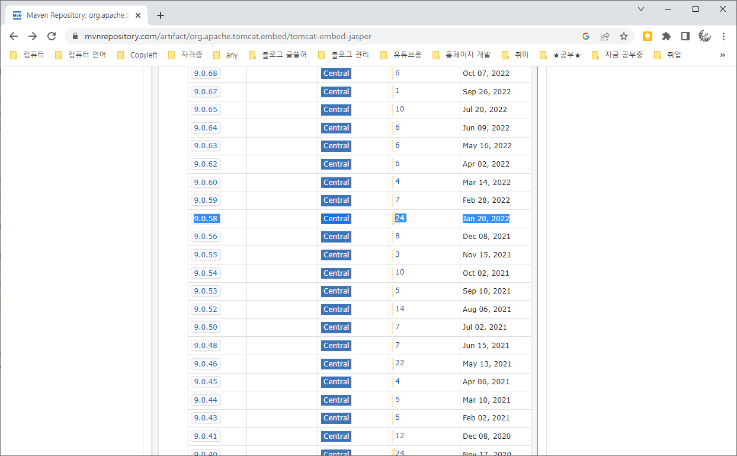Open the 홈페이지 개발 bookmark folder
Screen dimensions: 737x456
coord(462,55)
